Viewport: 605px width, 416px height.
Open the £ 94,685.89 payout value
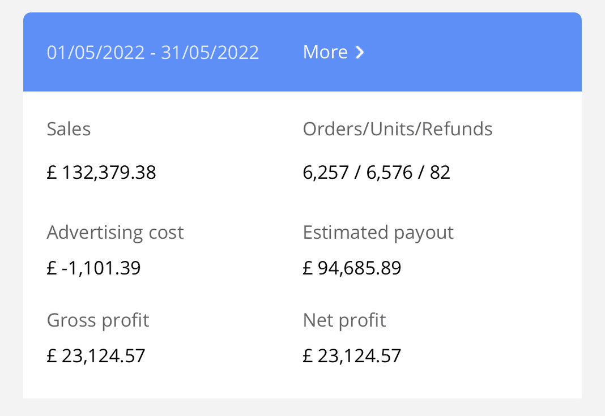352,268
